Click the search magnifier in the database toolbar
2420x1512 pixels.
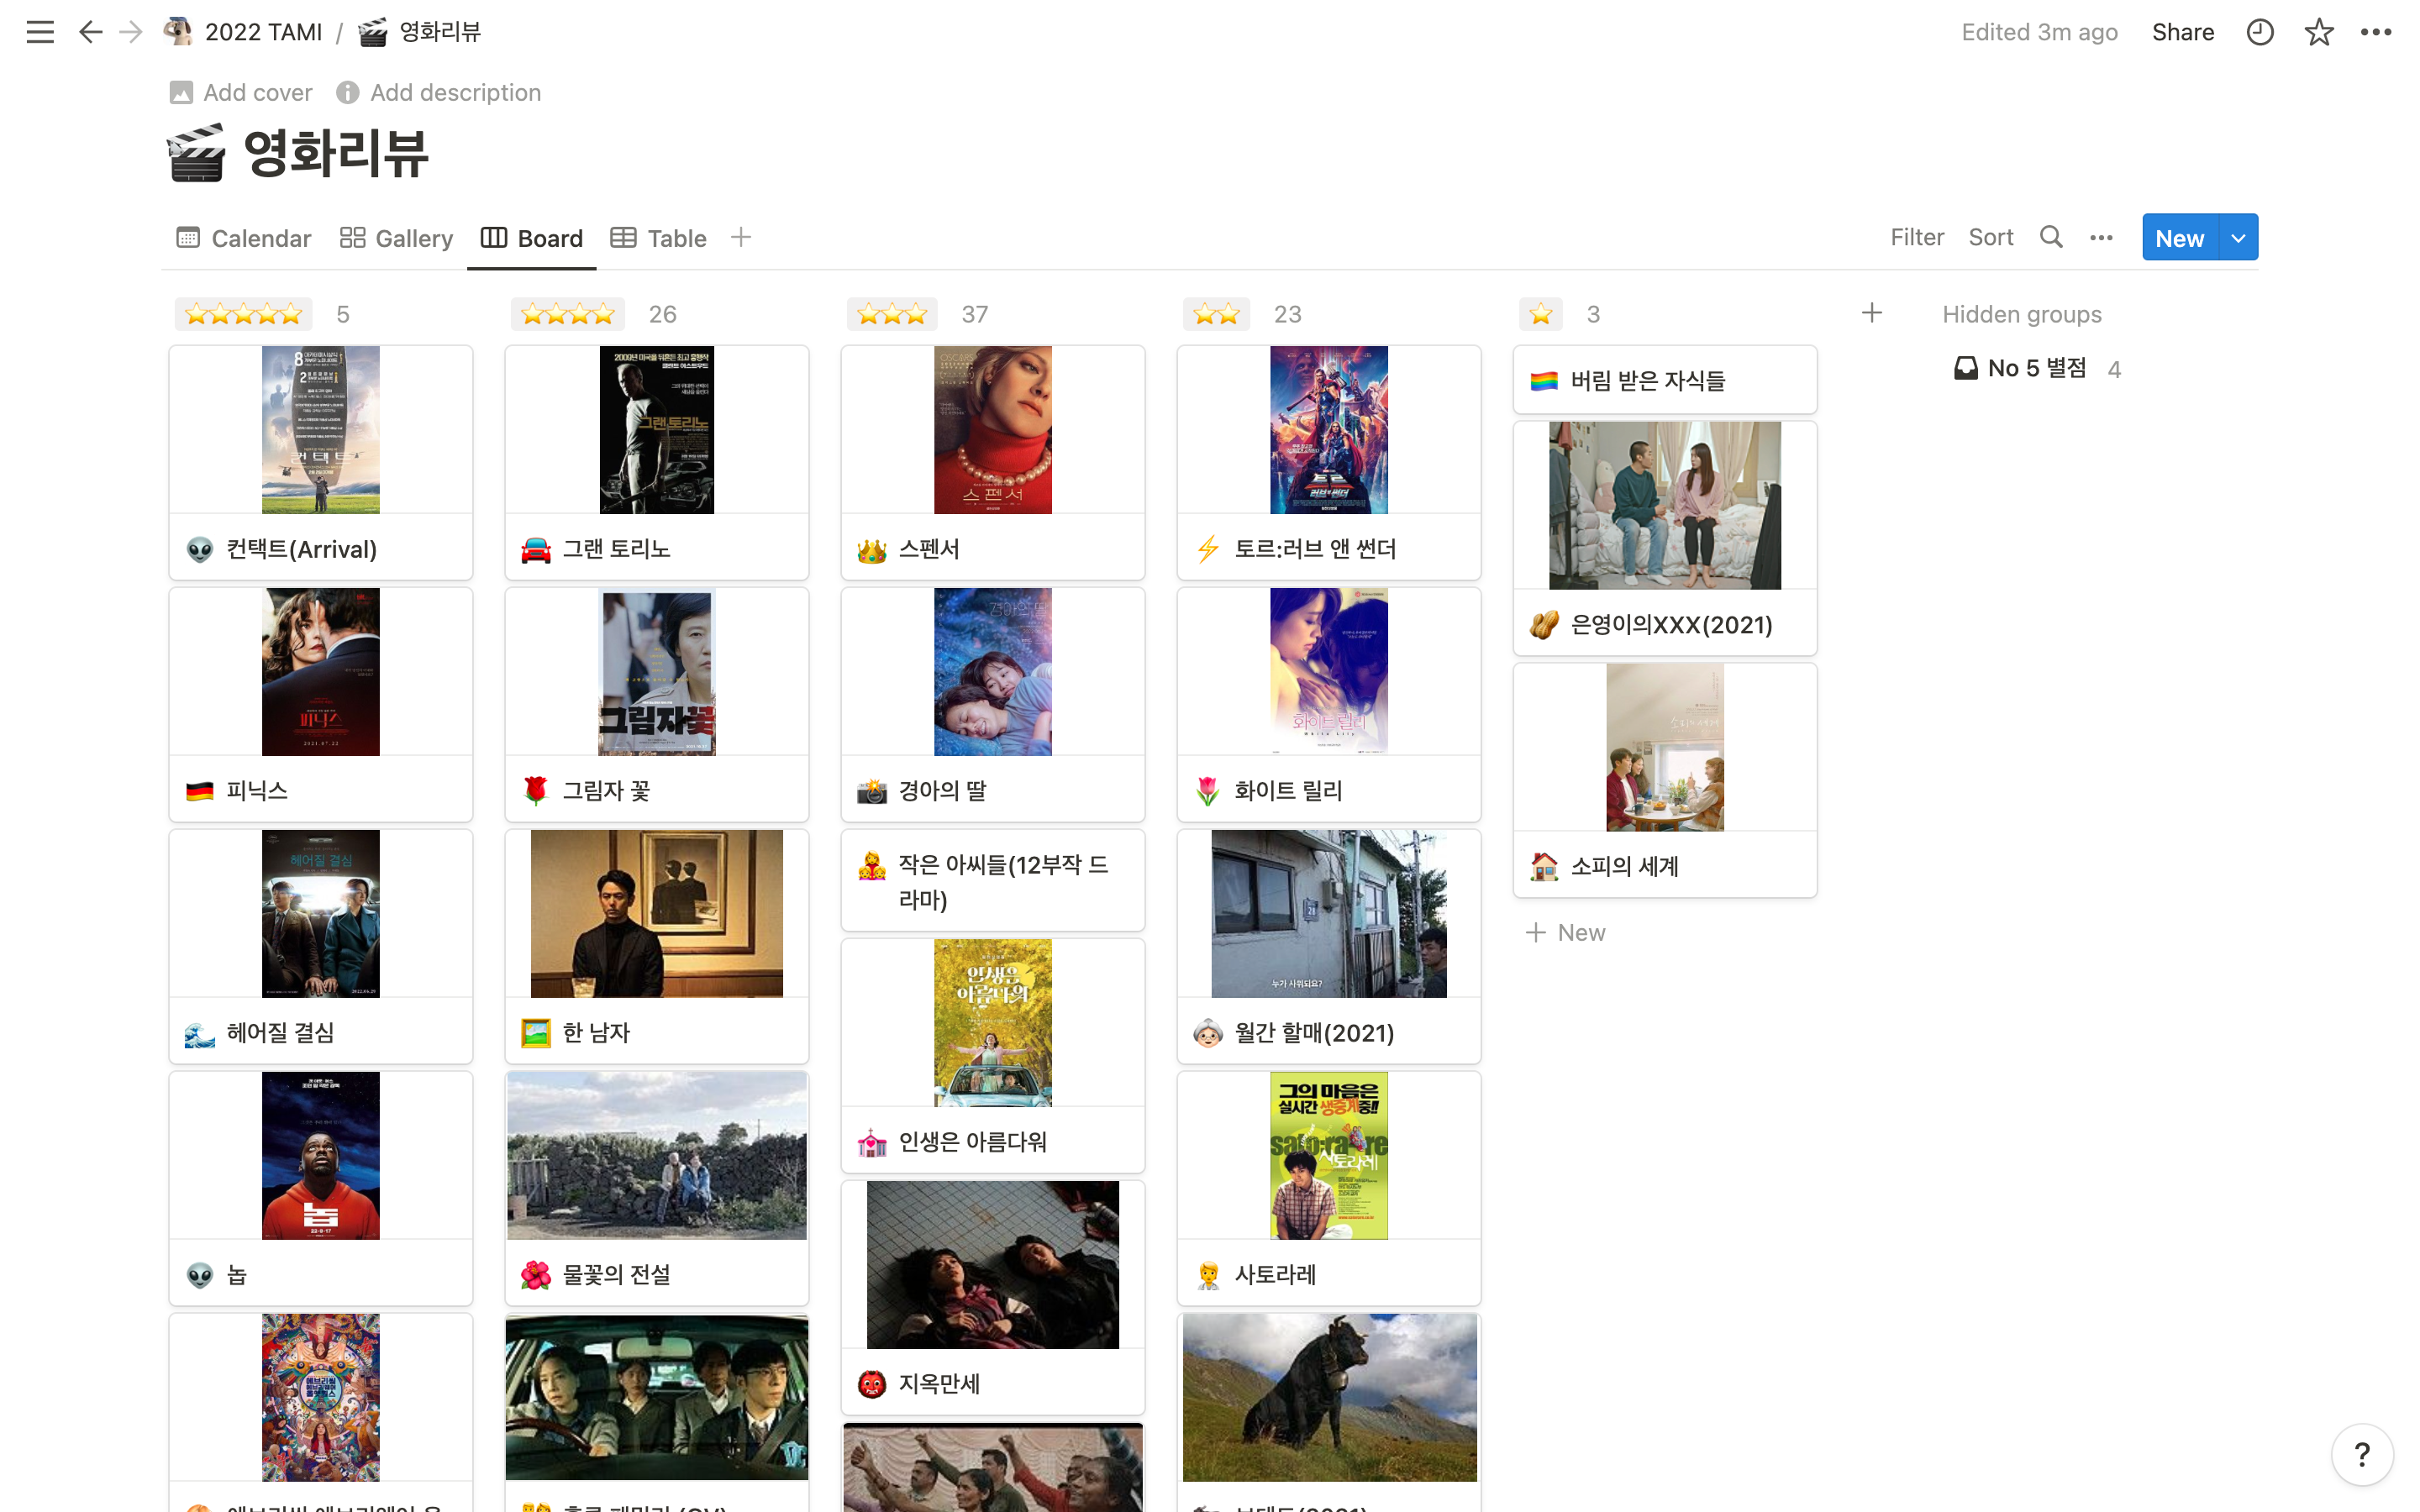click(x=2051, y=237)
